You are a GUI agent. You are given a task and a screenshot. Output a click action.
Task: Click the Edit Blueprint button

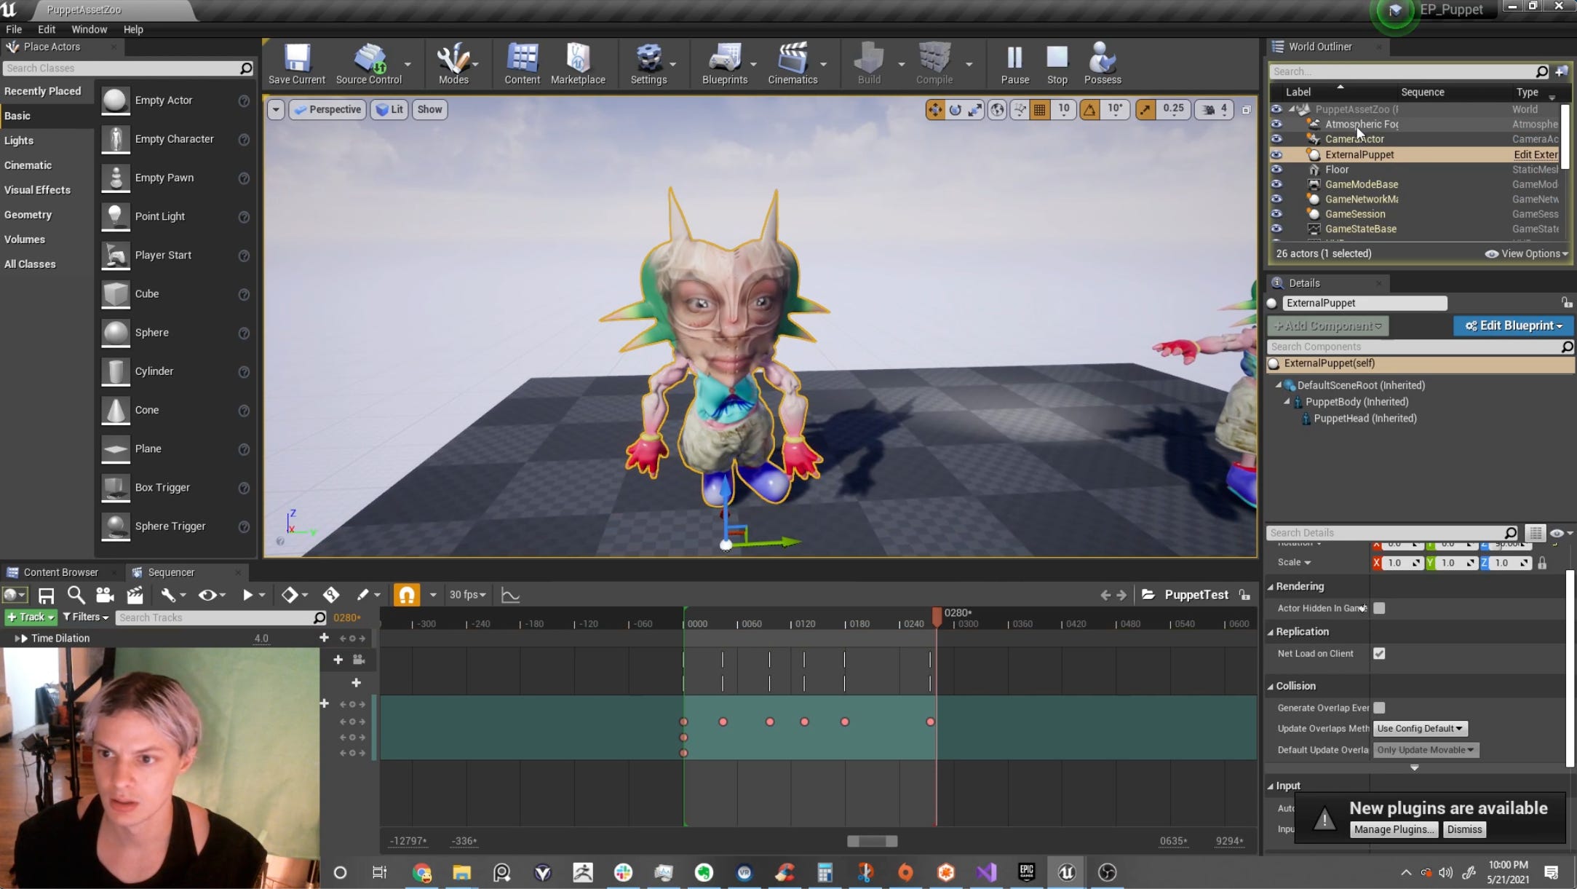(1513, 325)
